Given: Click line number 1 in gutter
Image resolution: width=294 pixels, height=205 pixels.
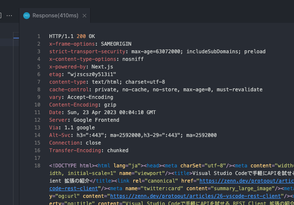Looking at the screenshot, I should 39,36.
